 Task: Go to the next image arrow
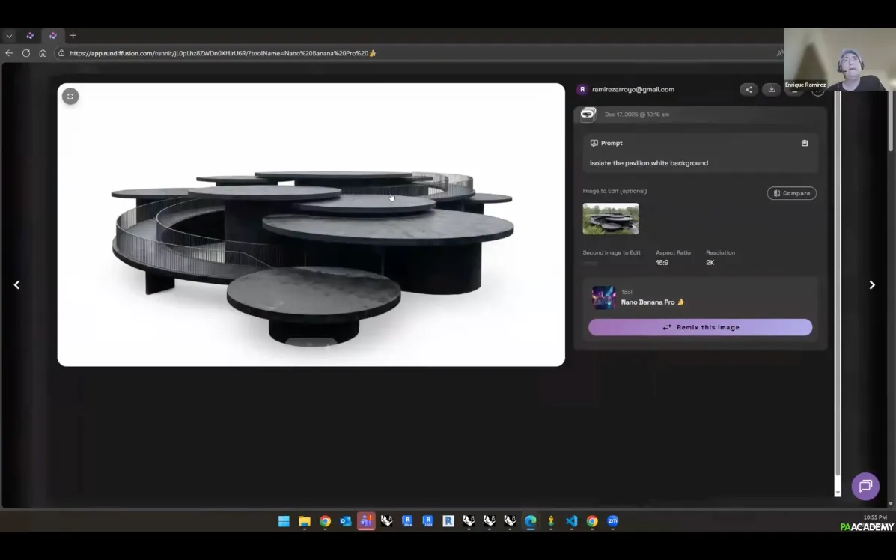[871, 285]
